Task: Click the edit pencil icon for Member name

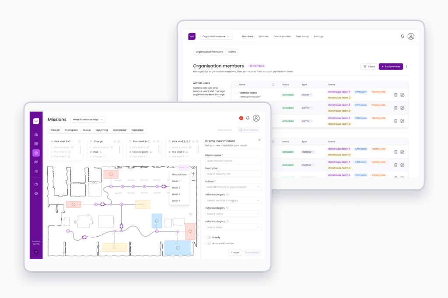Action: [403, 95]
